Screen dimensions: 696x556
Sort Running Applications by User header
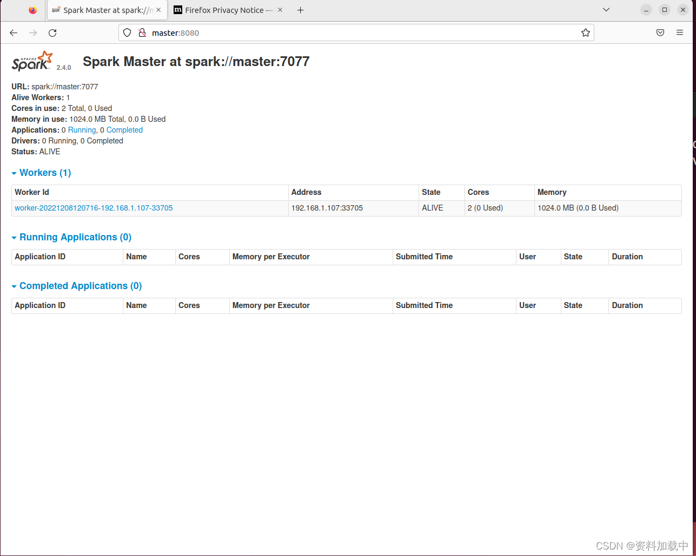(539, 257)
